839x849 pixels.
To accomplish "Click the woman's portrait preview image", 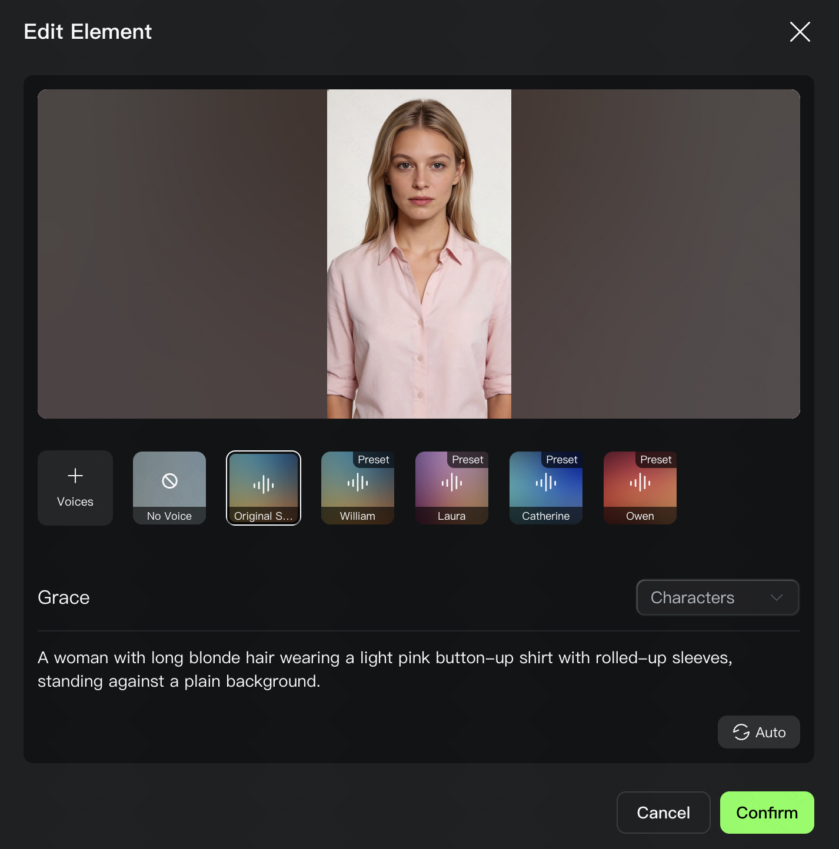I will [x=419, y=254].
